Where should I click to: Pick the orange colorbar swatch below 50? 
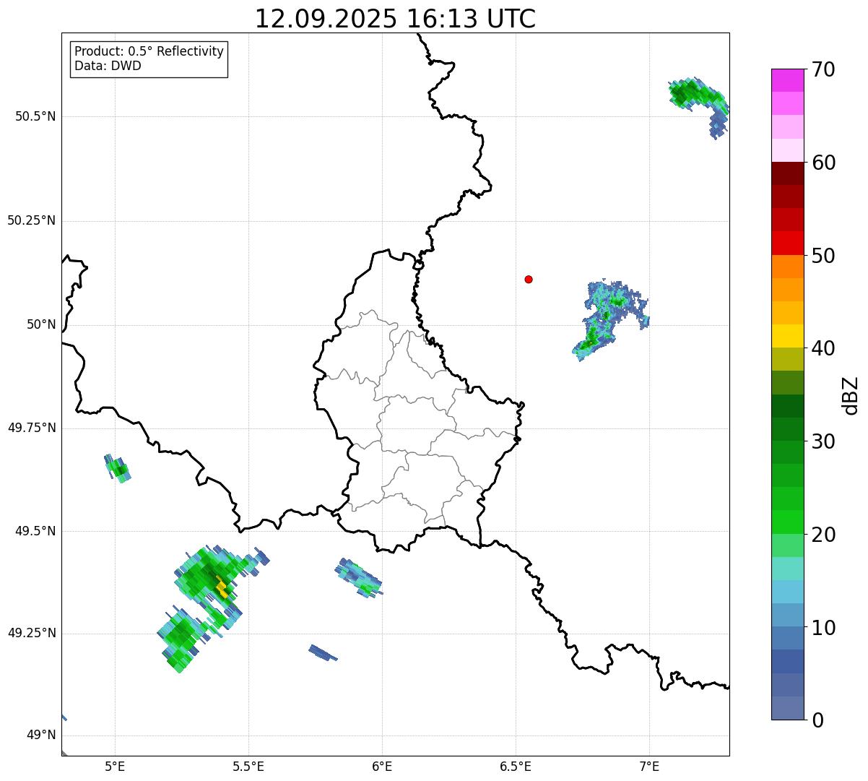click(x=787, y=267)
